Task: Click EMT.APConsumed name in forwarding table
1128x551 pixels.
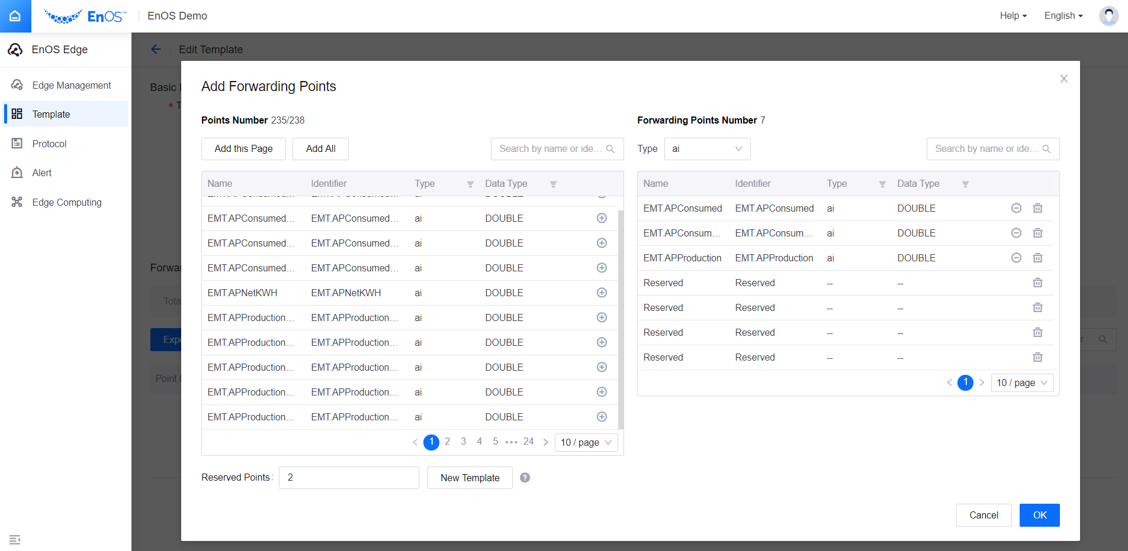Action: 683,208
